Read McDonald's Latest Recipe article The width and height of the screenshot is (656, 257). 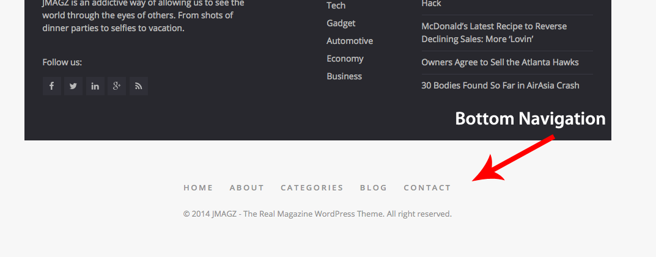tap(494, 32)
